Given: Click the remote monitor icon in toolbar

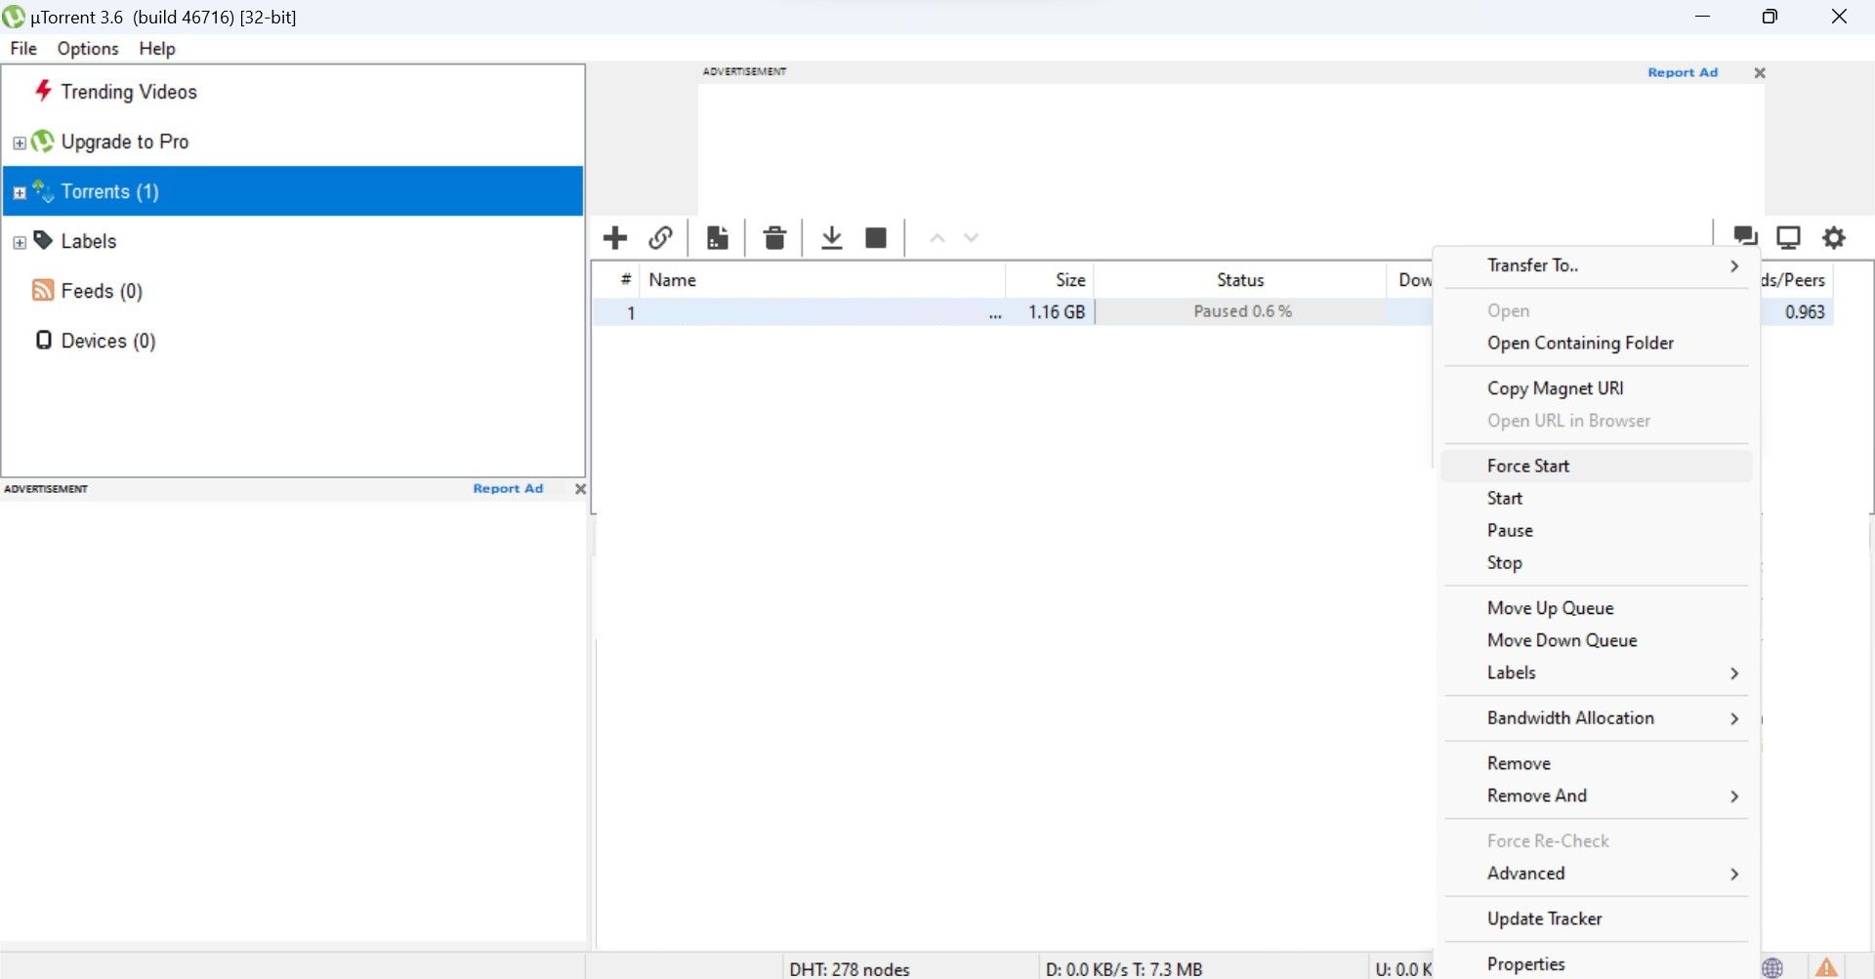Looking at the screenshot, I should [x=1789, y=237].
